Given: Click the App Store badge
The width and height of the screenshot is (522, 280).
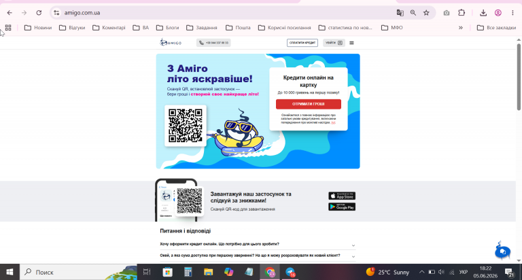Looking at the screenshot, I should [x=342, y=196].
